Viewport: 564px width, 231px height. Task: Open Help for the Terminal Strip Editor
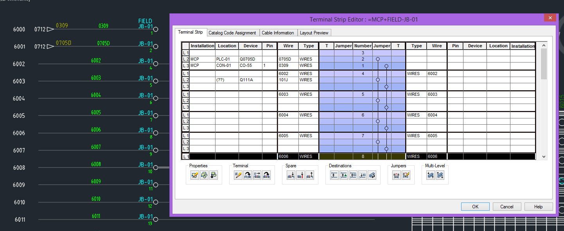(x=539, y=206)
